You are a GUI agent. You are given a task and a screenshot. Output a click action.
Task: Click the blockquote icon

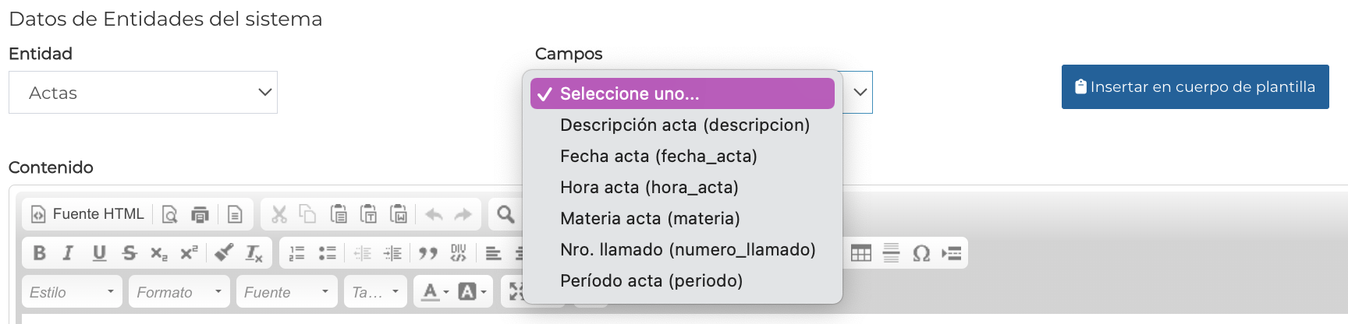427,253
